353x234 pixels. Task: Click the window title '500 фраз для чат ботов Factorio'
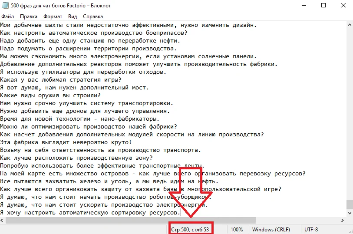pos(49,5)
